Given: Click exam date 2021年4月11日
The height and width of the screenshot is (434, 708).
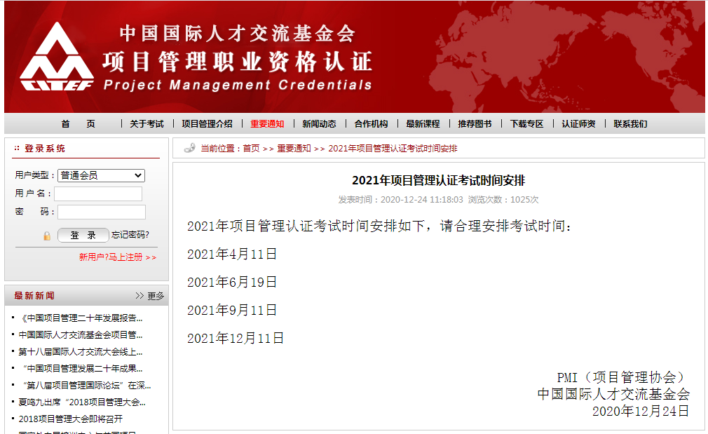Looking at the screenshot, I should tap(232, 254).
